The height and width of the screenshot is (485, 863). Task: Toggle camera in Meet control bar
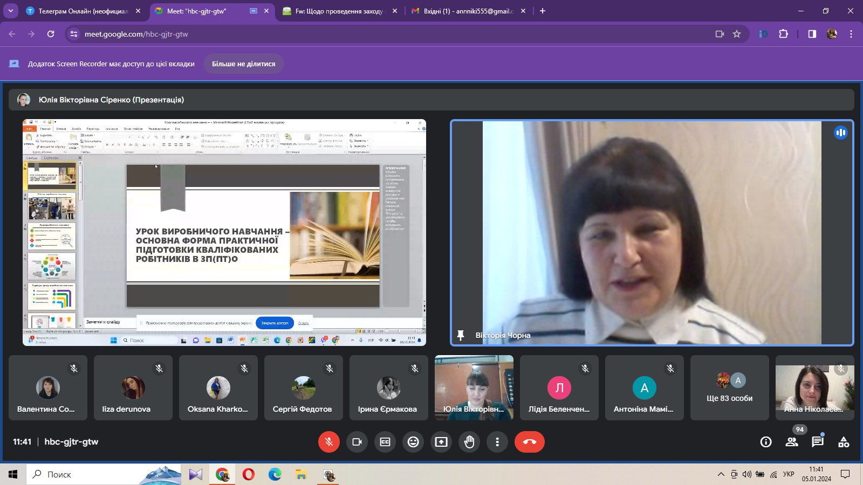coord(357,442)
